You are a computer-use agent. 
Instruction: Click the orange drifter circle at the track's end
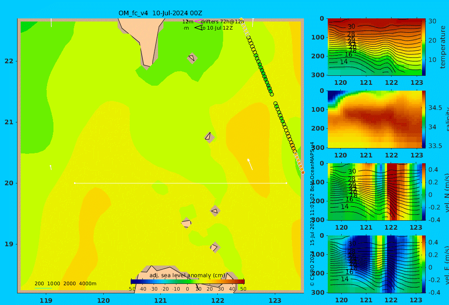[303, 172]
